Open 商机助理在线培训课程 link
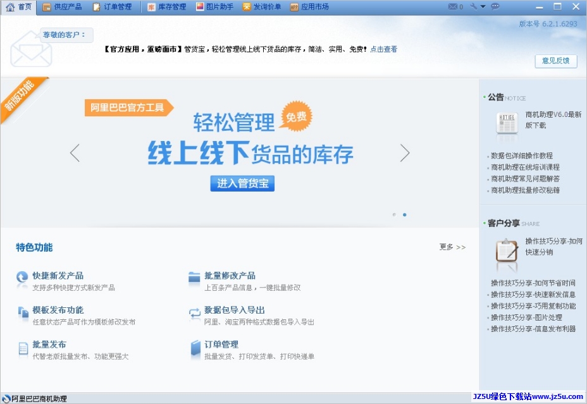587x404 pixels. 525,167
